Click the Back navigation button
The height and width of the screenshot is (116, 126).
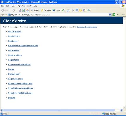[5, 10]
